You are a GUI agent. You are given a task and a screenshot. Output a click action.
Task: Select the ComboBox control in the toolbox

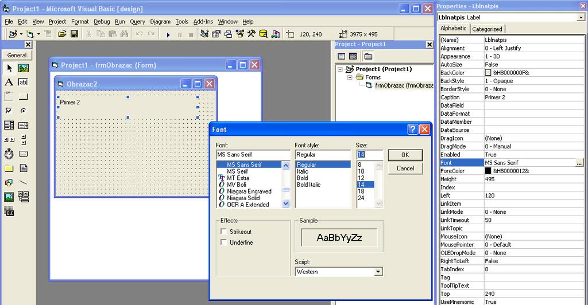(x=9, y=126)
